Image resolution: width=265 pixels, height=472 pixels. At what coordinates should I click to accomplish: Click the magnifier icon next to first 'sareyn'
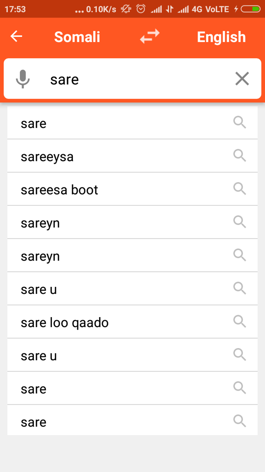pos(240,222)
